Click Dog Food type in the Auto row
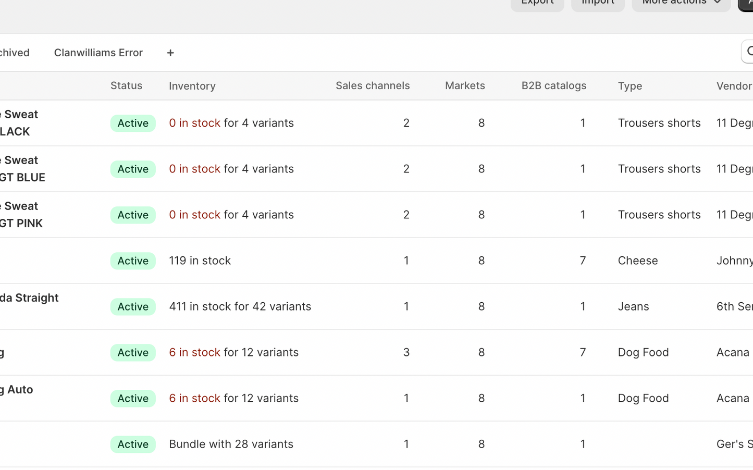Viewport: 753px width, 470px height. (x=643, y=398)
